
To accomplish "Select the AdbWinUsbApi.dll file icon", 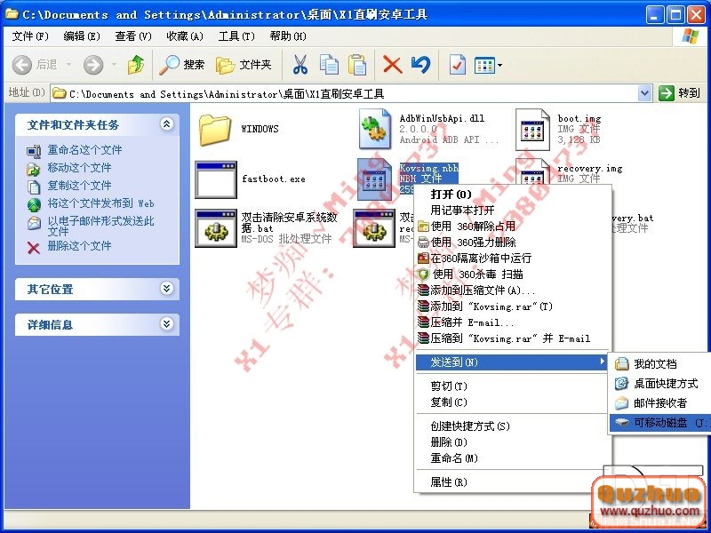I will (x=374, y=129).
